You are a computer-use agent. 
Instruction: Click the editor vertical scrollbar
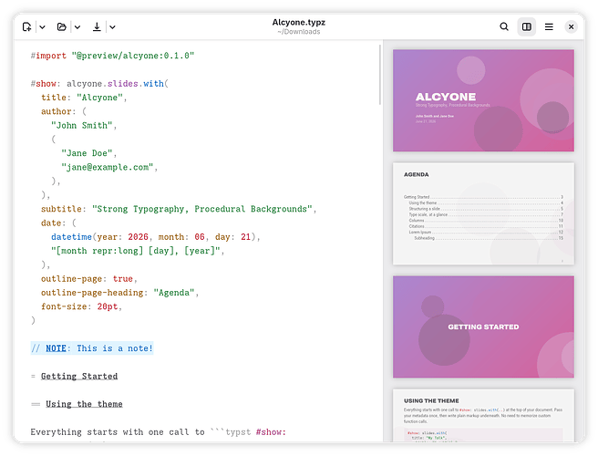380,75
